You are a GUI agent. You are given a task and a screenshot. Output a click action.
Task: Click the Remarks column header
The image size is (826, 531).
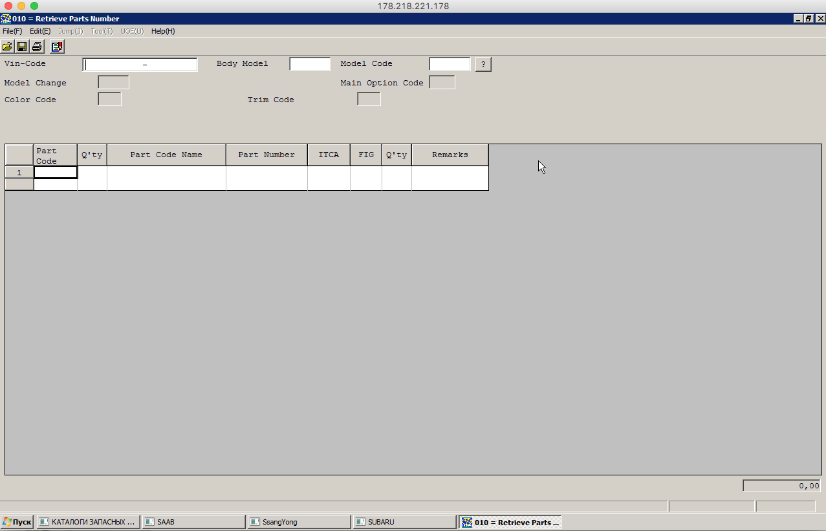click(x=450, y=155)
